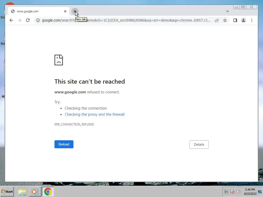Restore down the Chrome window
Screen dimensions: 263x197
(x=243, y=7)
